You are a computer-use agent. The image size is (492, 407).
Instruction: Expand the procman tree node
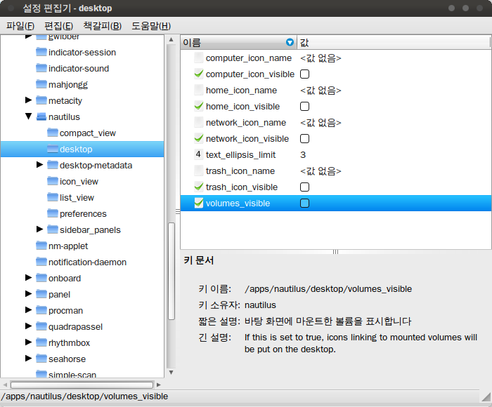click(x=29, y=310)
